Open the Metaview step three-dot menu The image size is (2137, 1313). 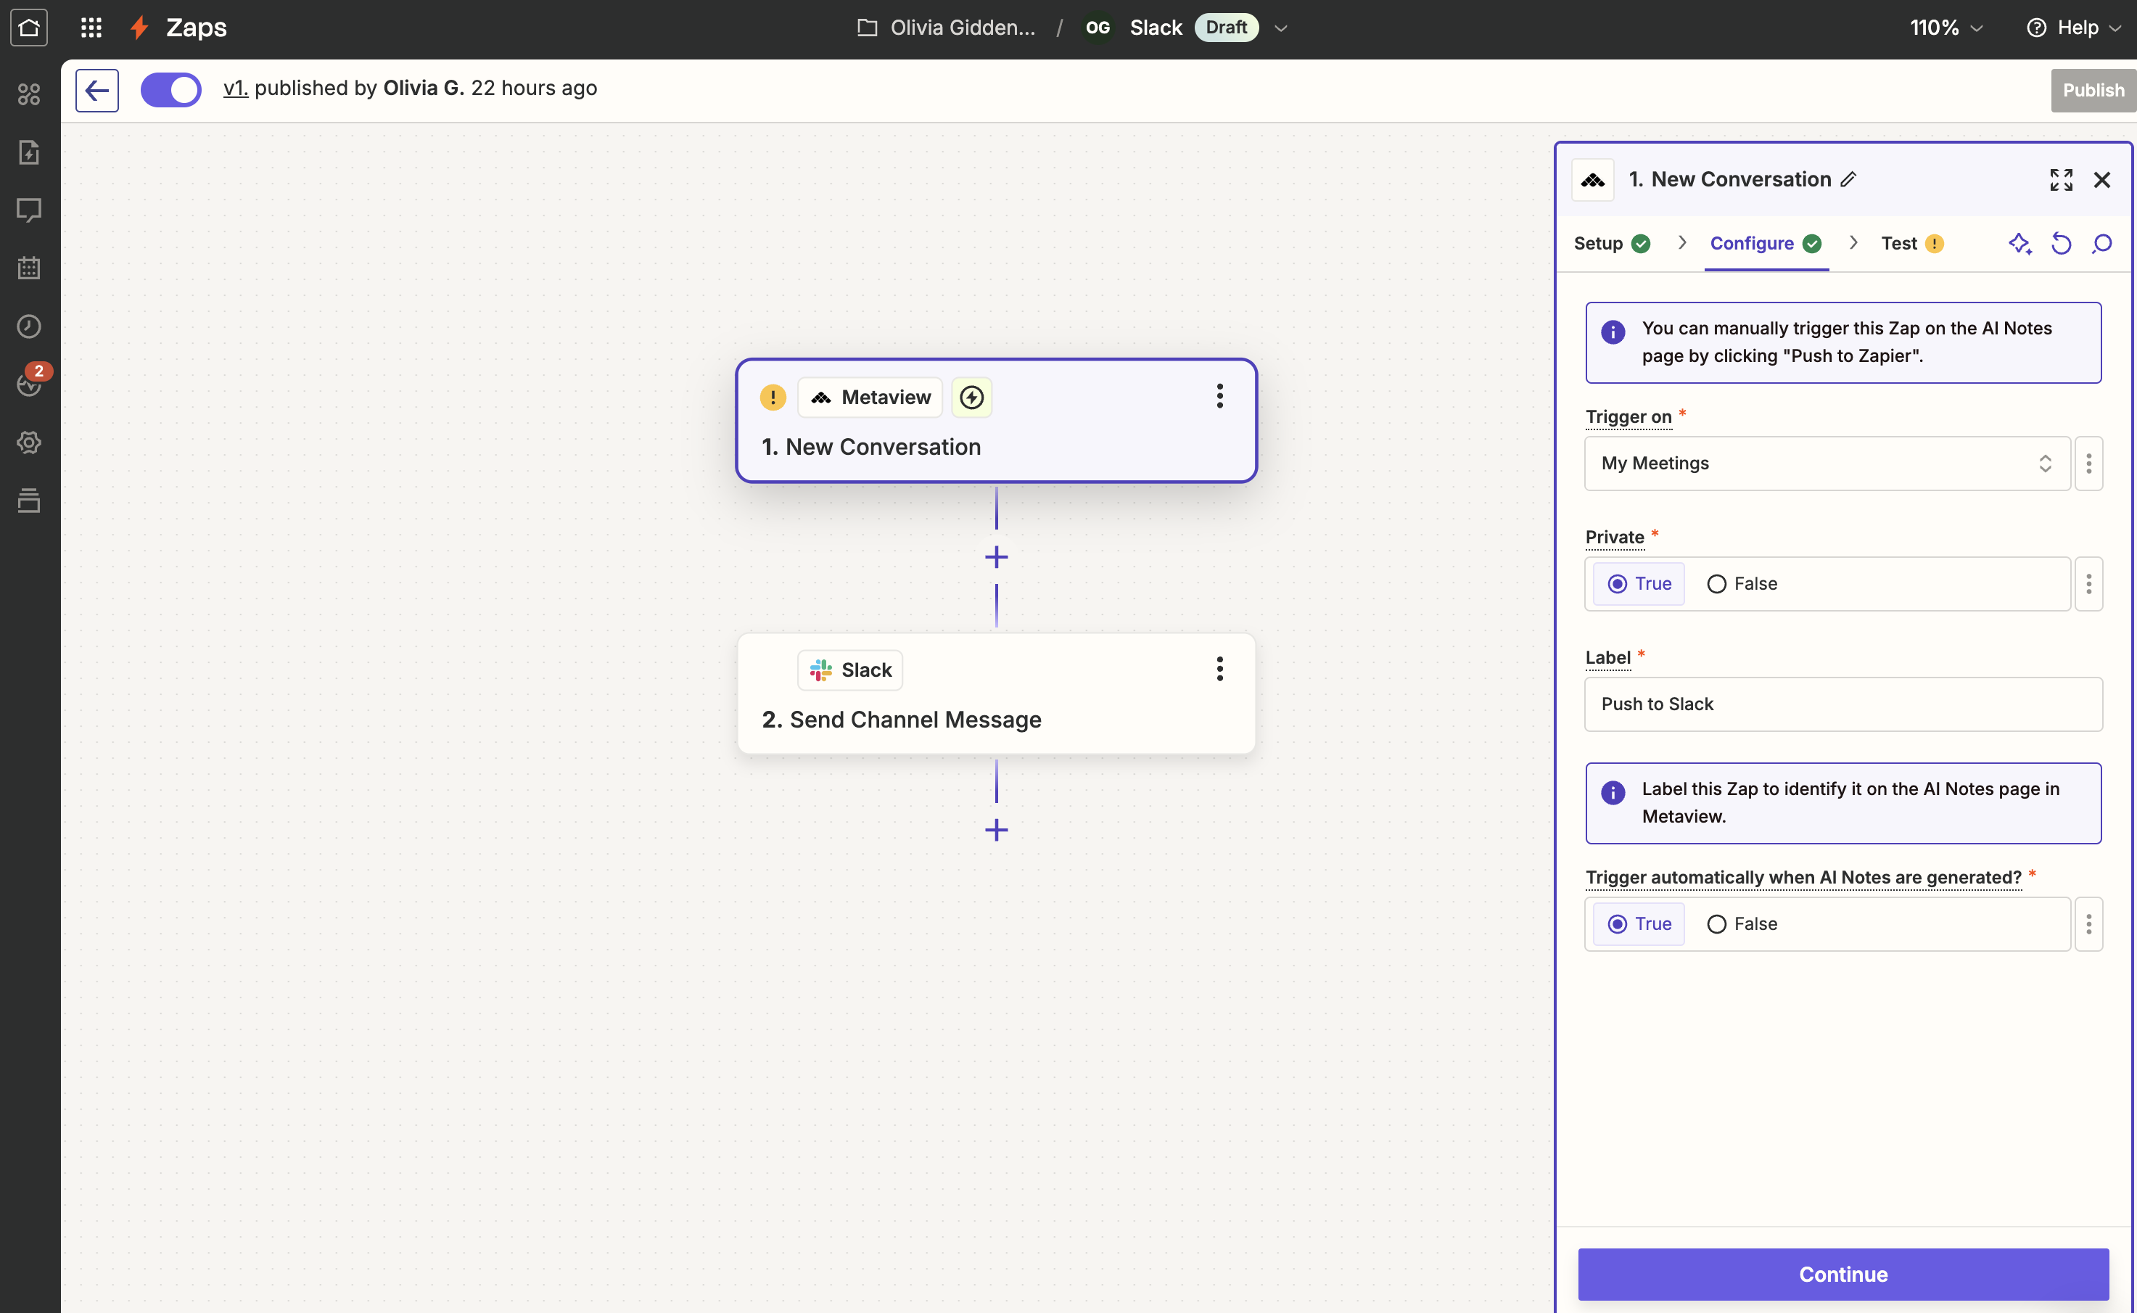pyautogui.click(x=1219, y=397)
